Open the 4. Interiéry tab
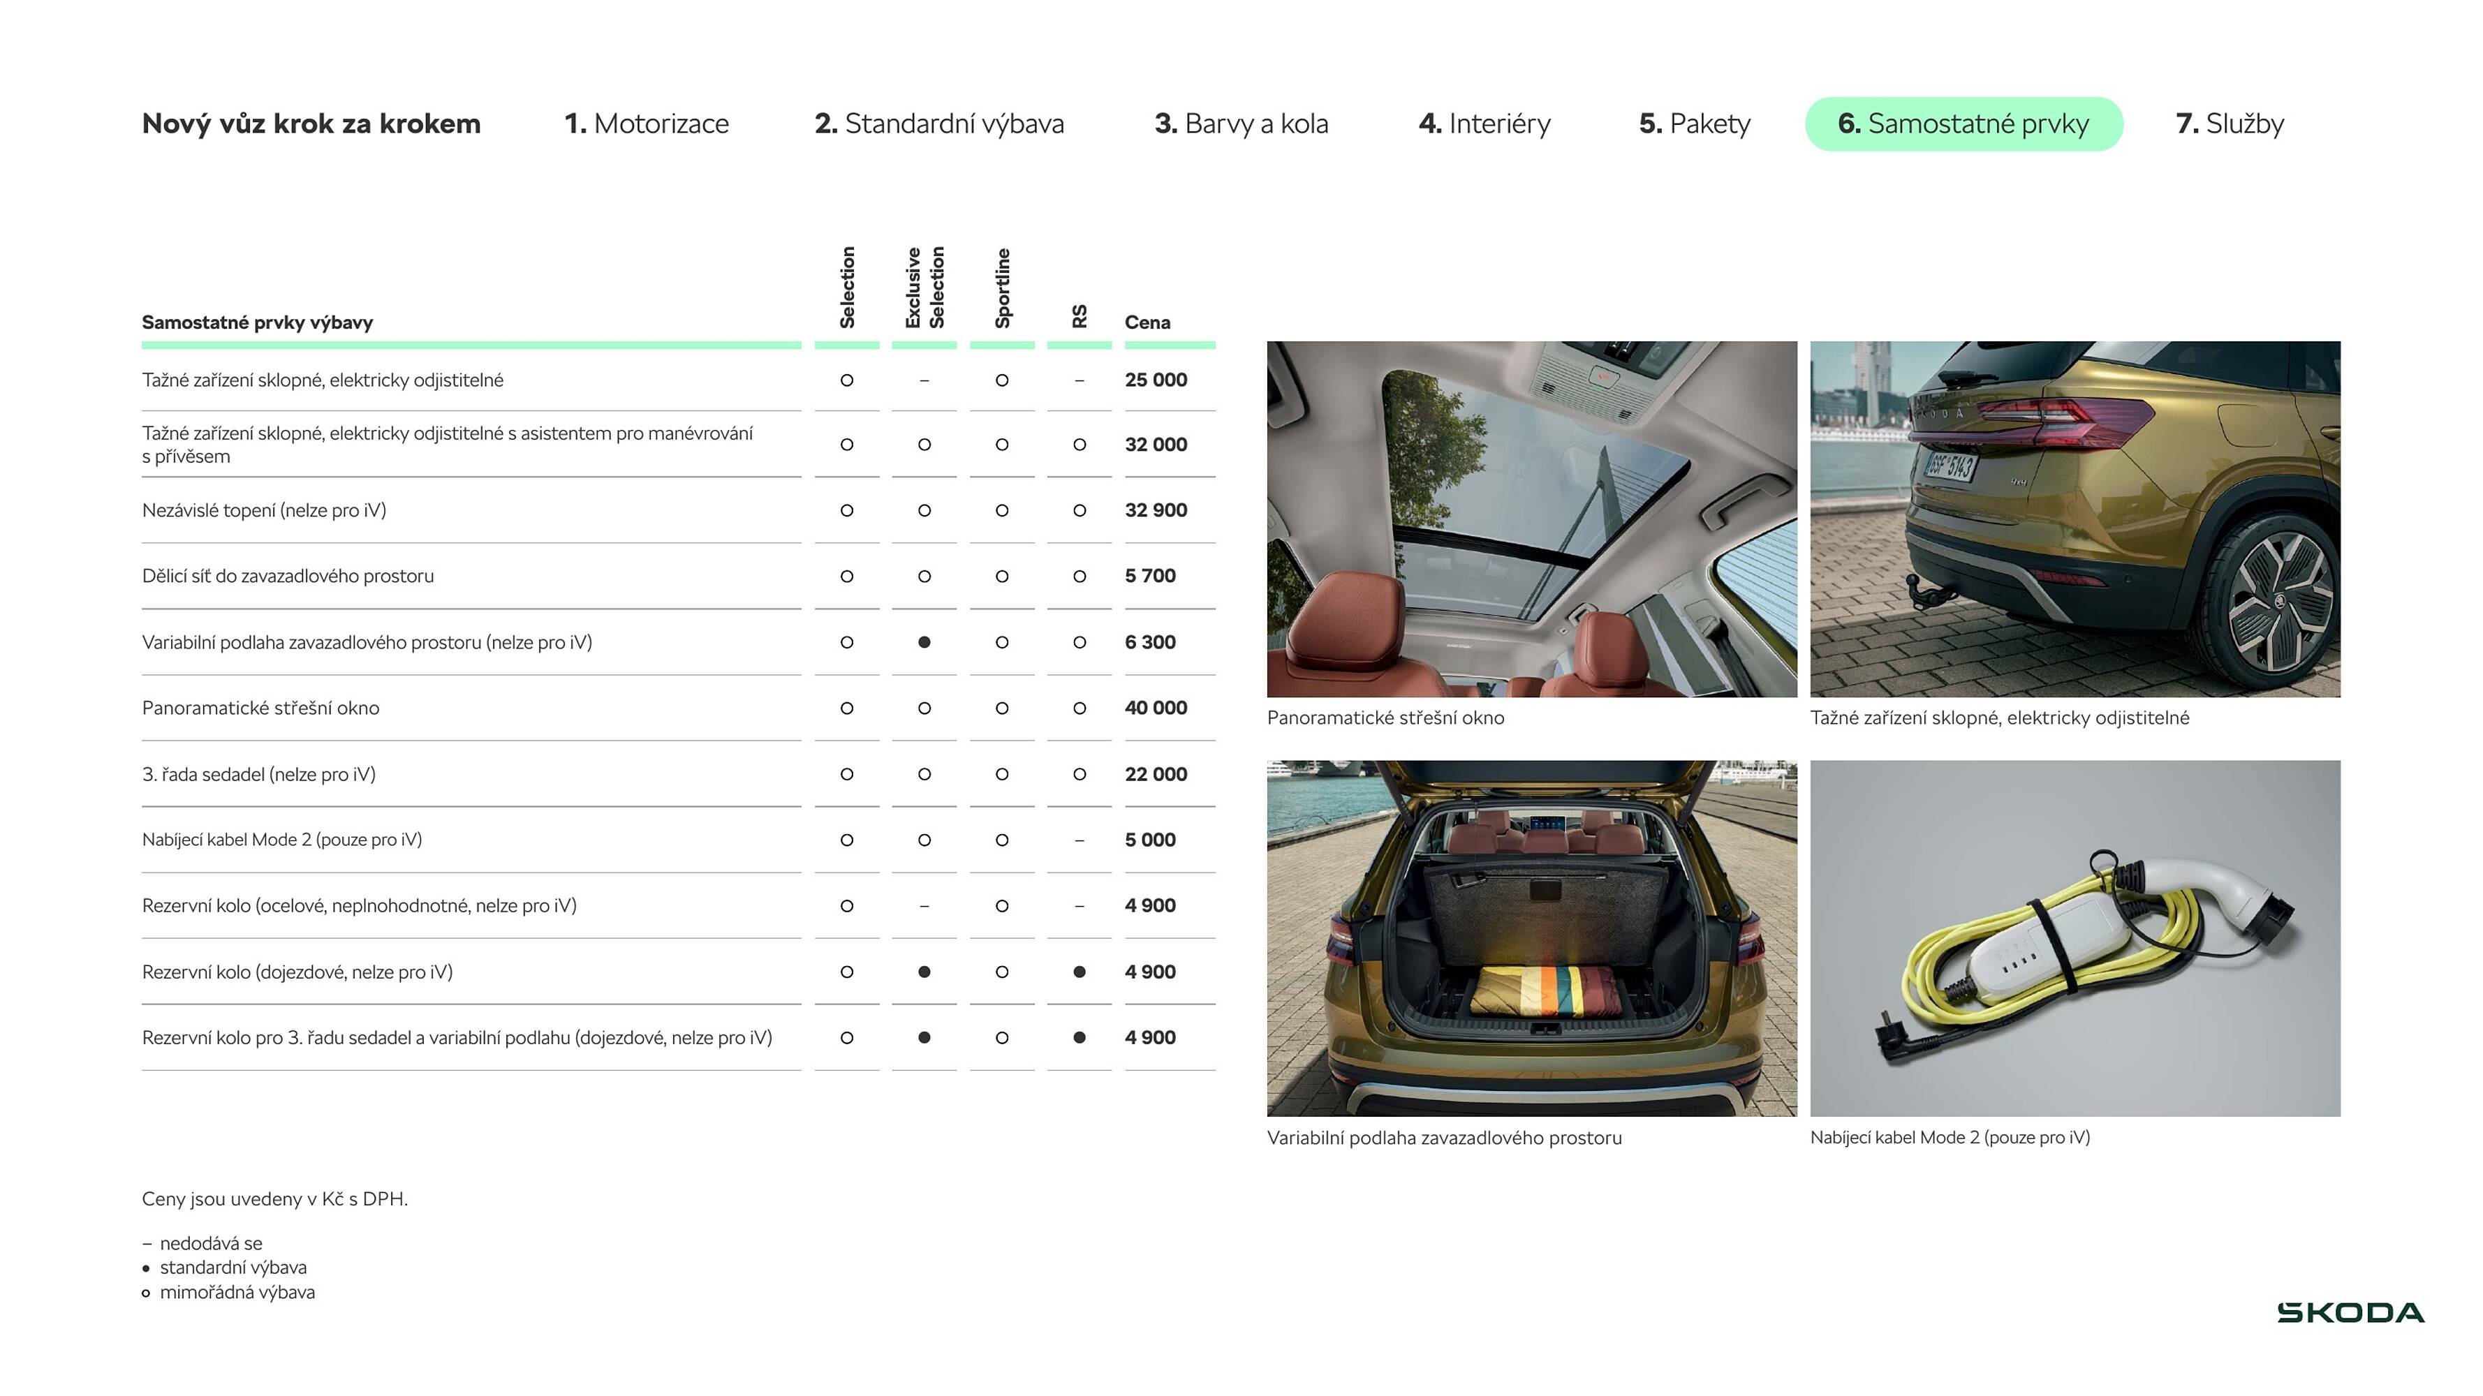The width and height of the screenshot is (2483, 1396). (1484, 124)
